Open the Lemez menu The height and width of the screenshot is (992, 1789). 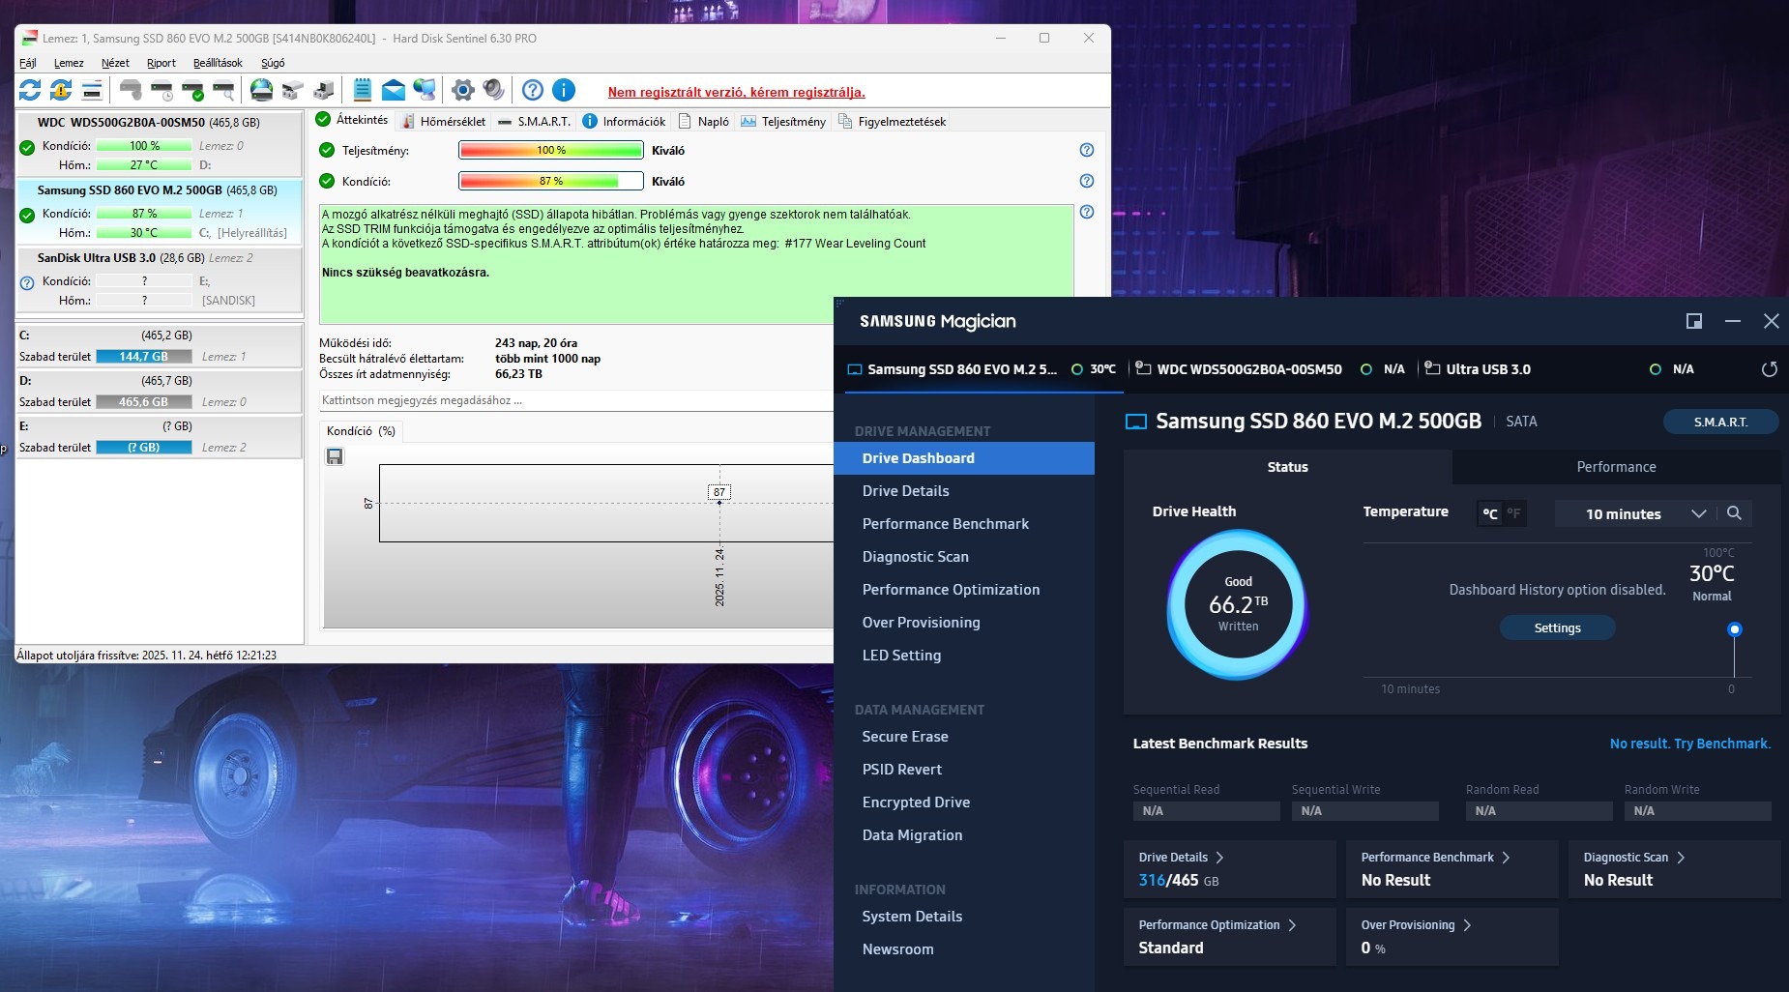click(69, 63)
